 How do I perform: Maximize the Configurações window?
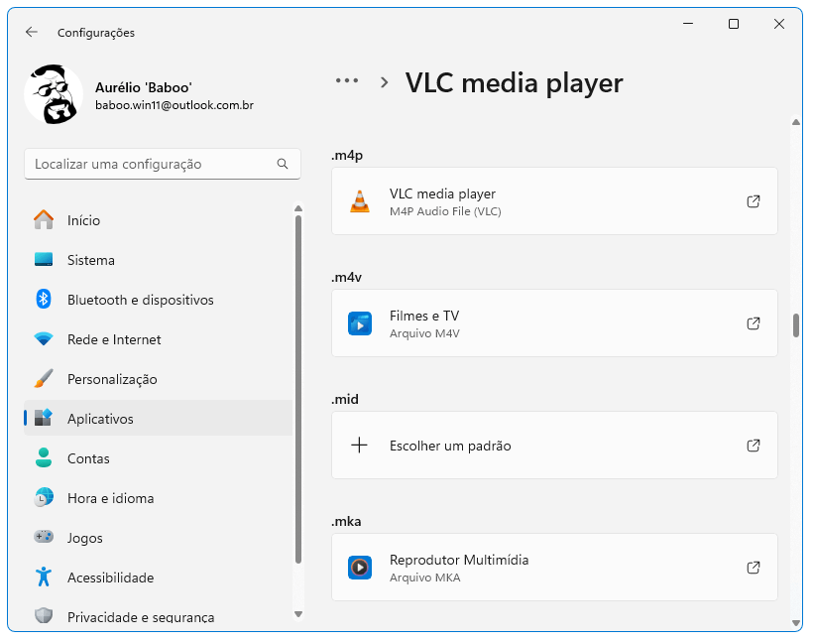[734, 24]
